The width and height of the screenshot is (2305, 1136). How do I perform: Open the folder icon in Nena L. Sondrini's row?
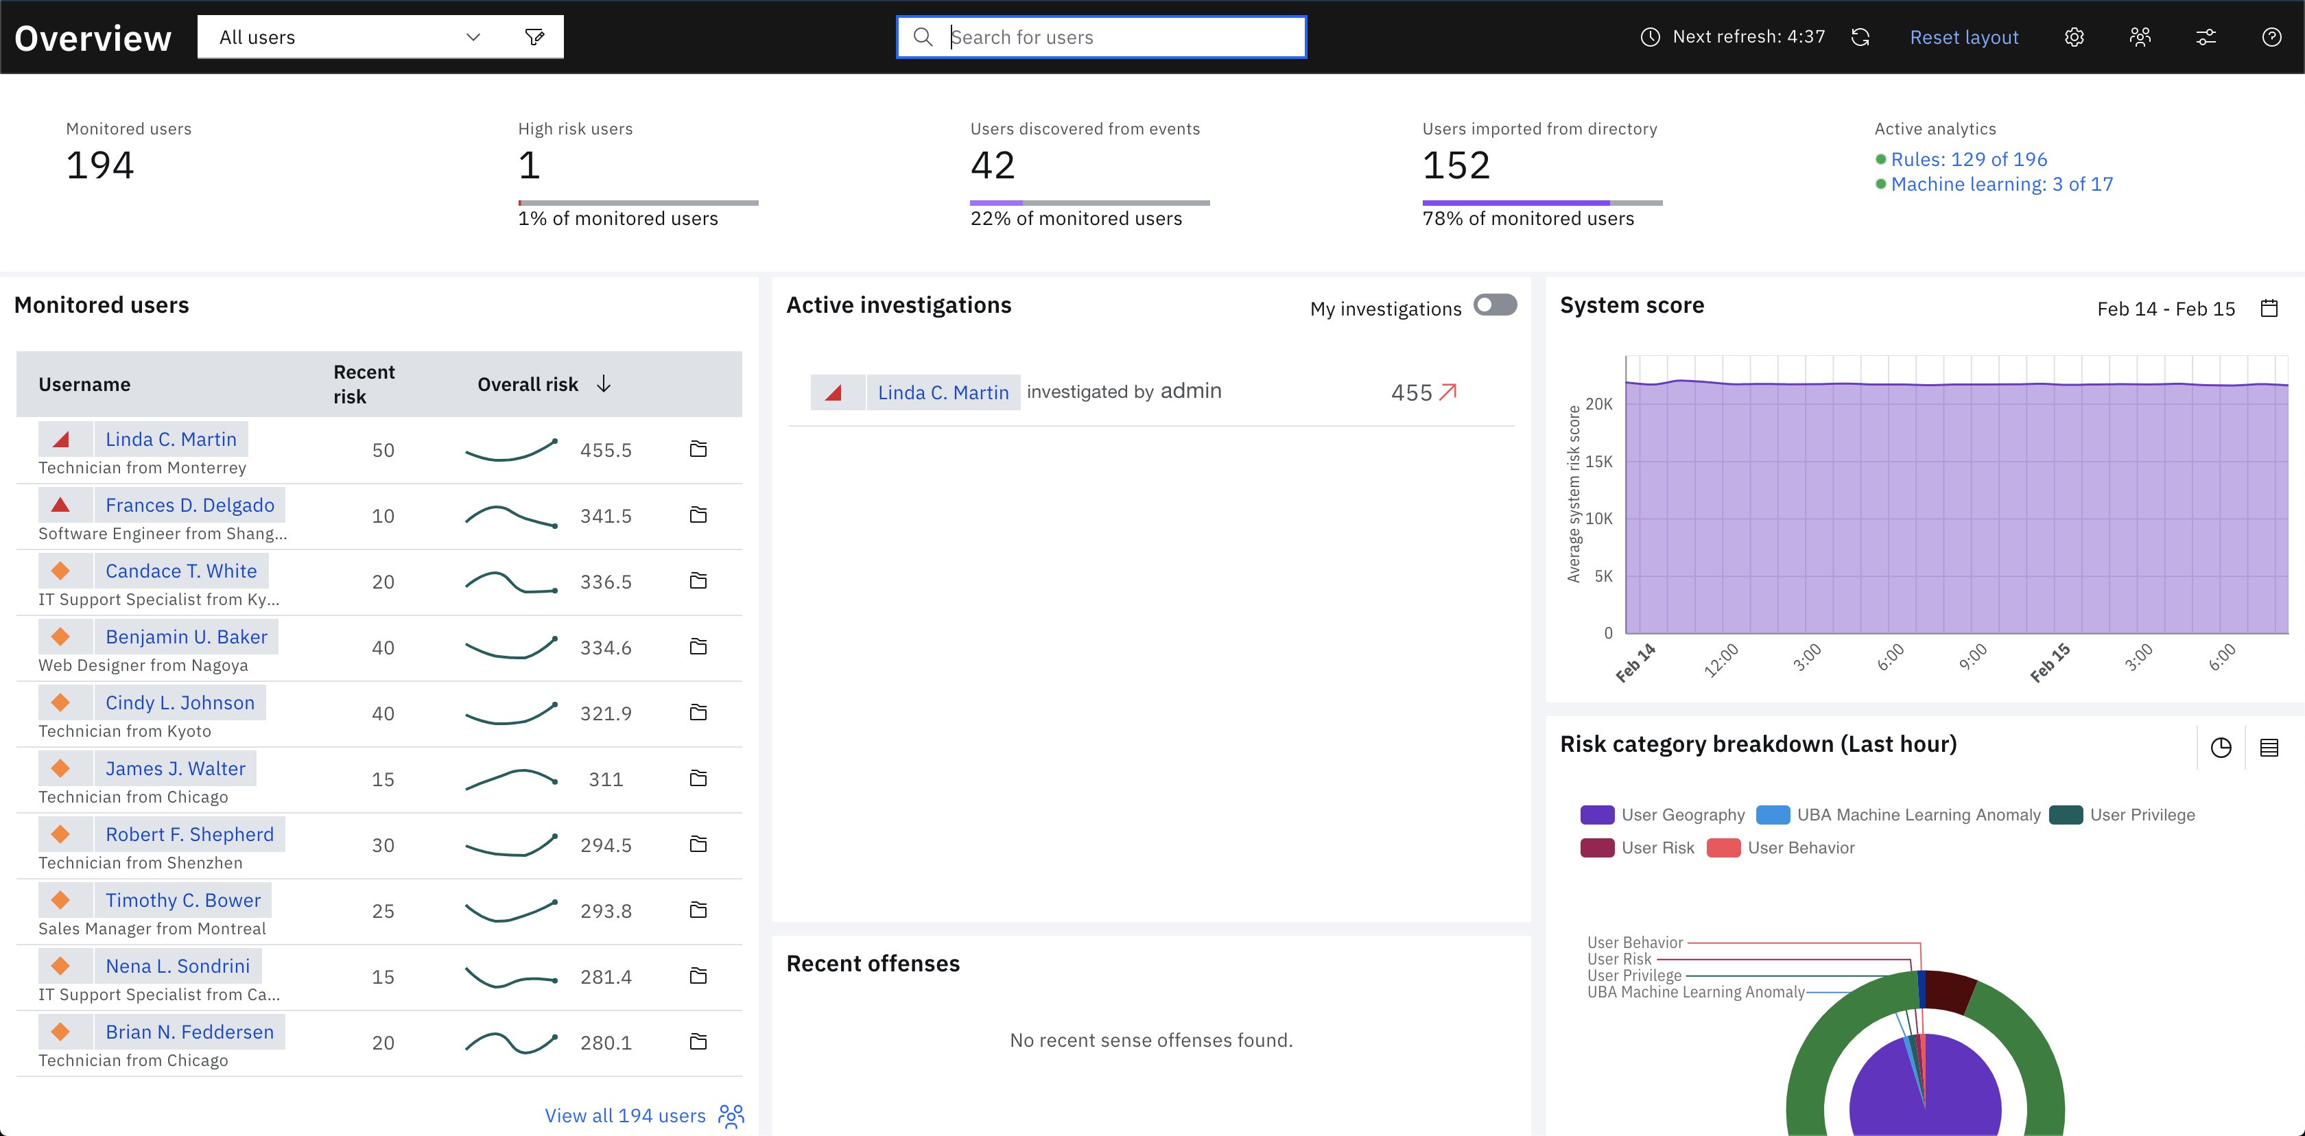(x=699, y=976)
